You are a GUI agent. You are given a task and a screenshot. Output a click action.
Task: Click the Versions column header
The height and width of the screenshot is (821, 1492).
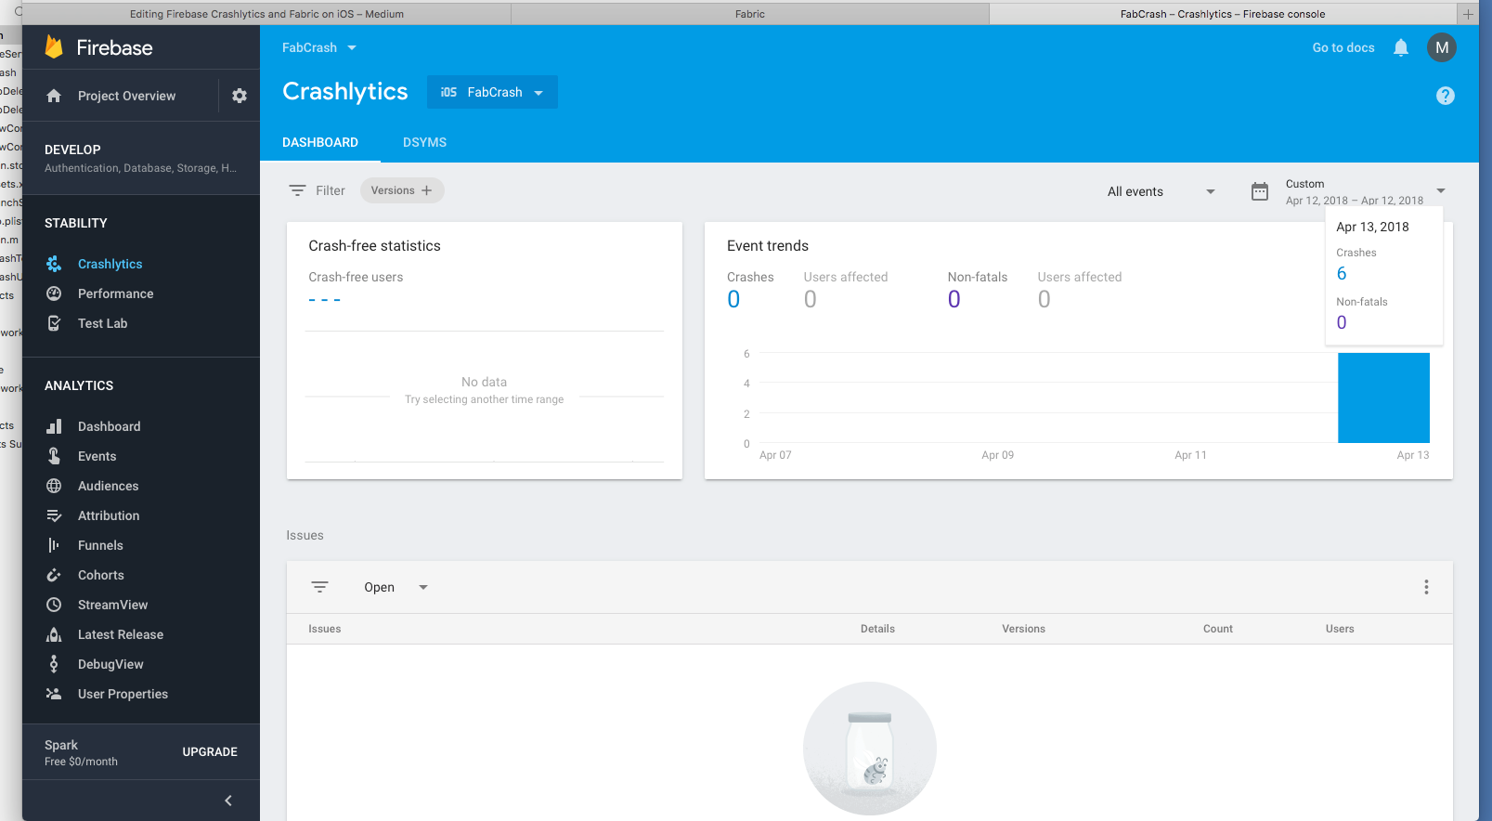click(1023, 629)
